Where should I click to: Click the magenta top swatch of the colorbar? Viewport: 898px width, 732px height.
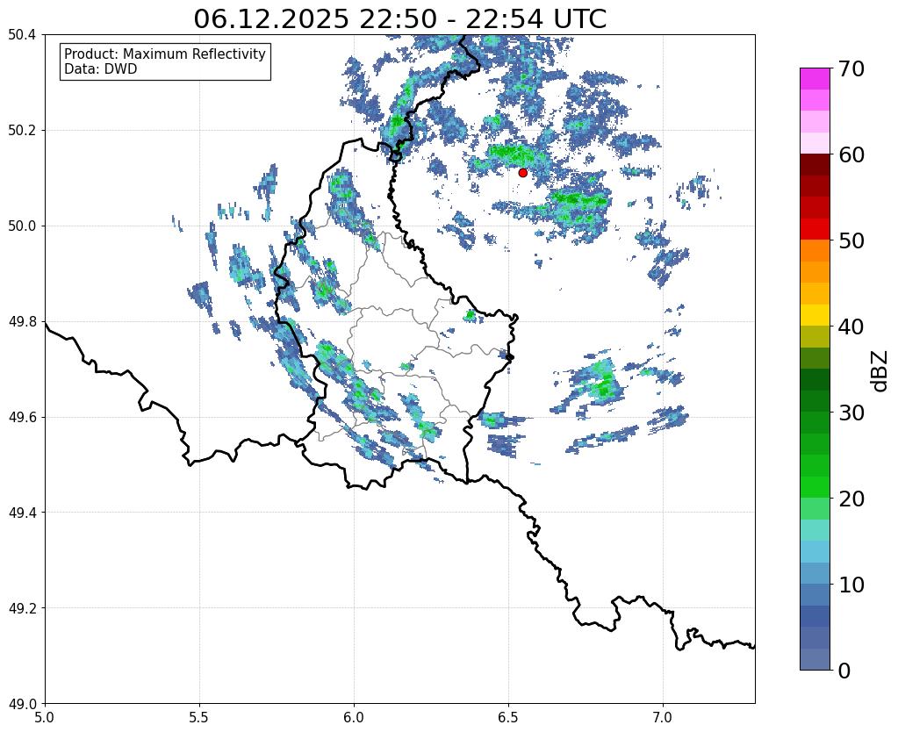pyautogui.click(x=815, y=79)
